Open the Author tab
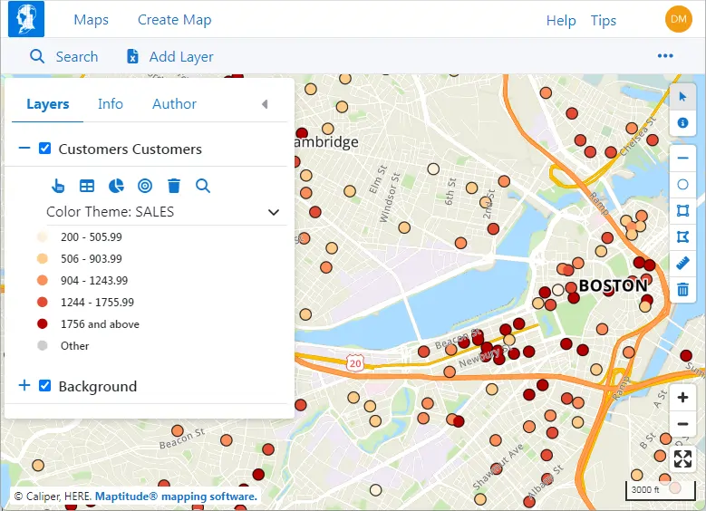 [174, 104]
